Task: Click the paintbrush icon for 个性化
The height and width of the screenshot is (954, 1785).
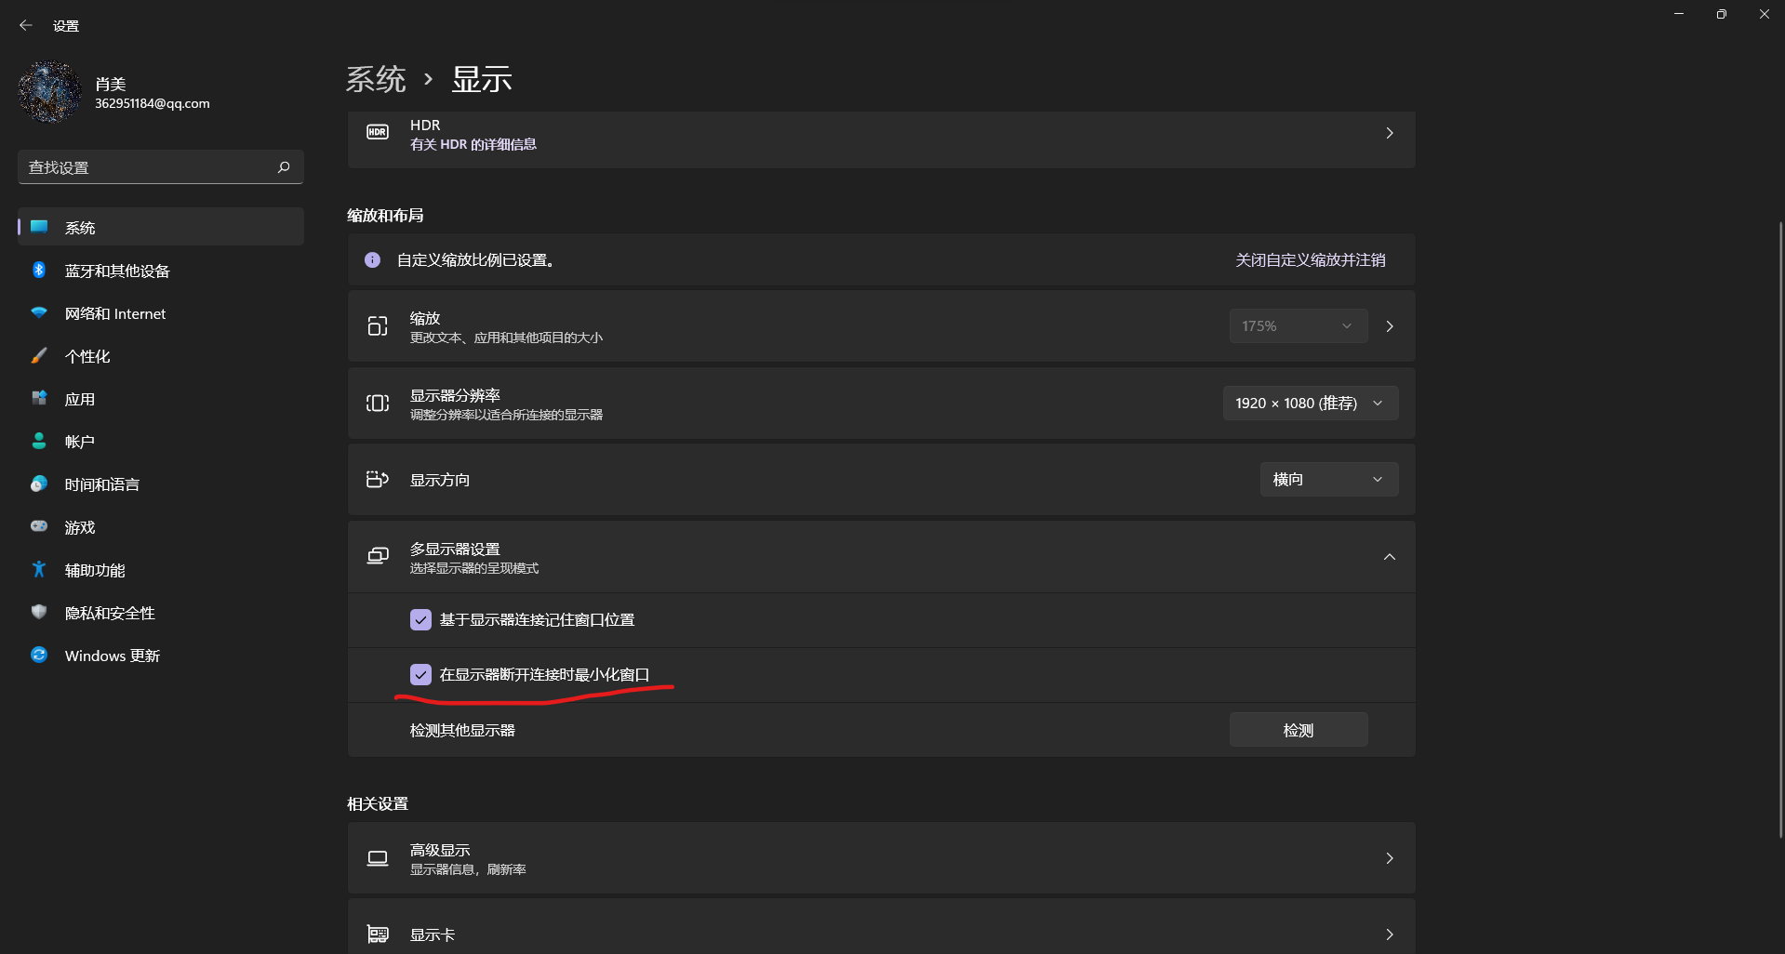Action: [x=39, y=356]
